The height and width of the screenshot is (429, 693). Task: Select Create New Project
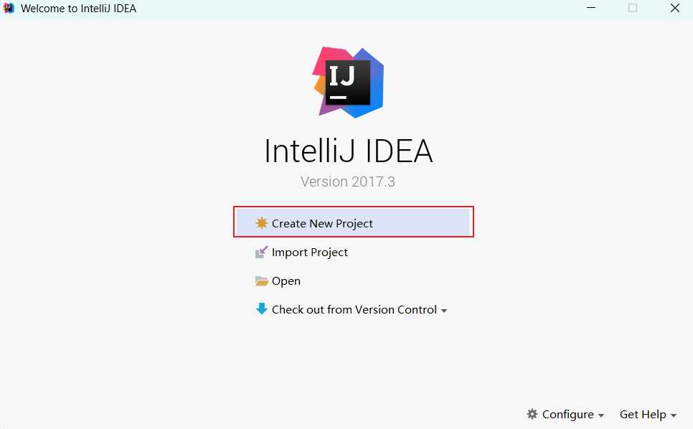322,223
